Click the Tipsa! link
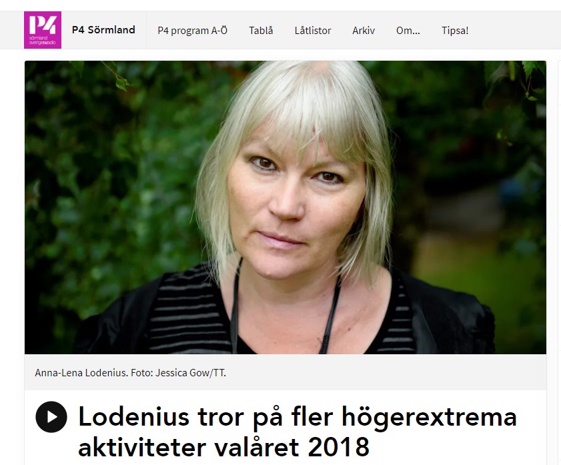The height and width of the screenshot is (465, 561). point(455,31)
